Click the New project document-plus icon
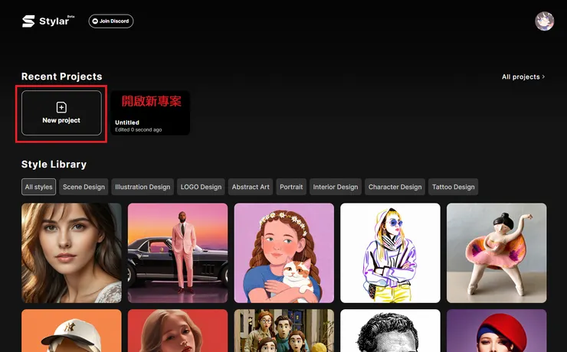Image resolution: width=567 pixels, height=352 pixels. [61, 107]
